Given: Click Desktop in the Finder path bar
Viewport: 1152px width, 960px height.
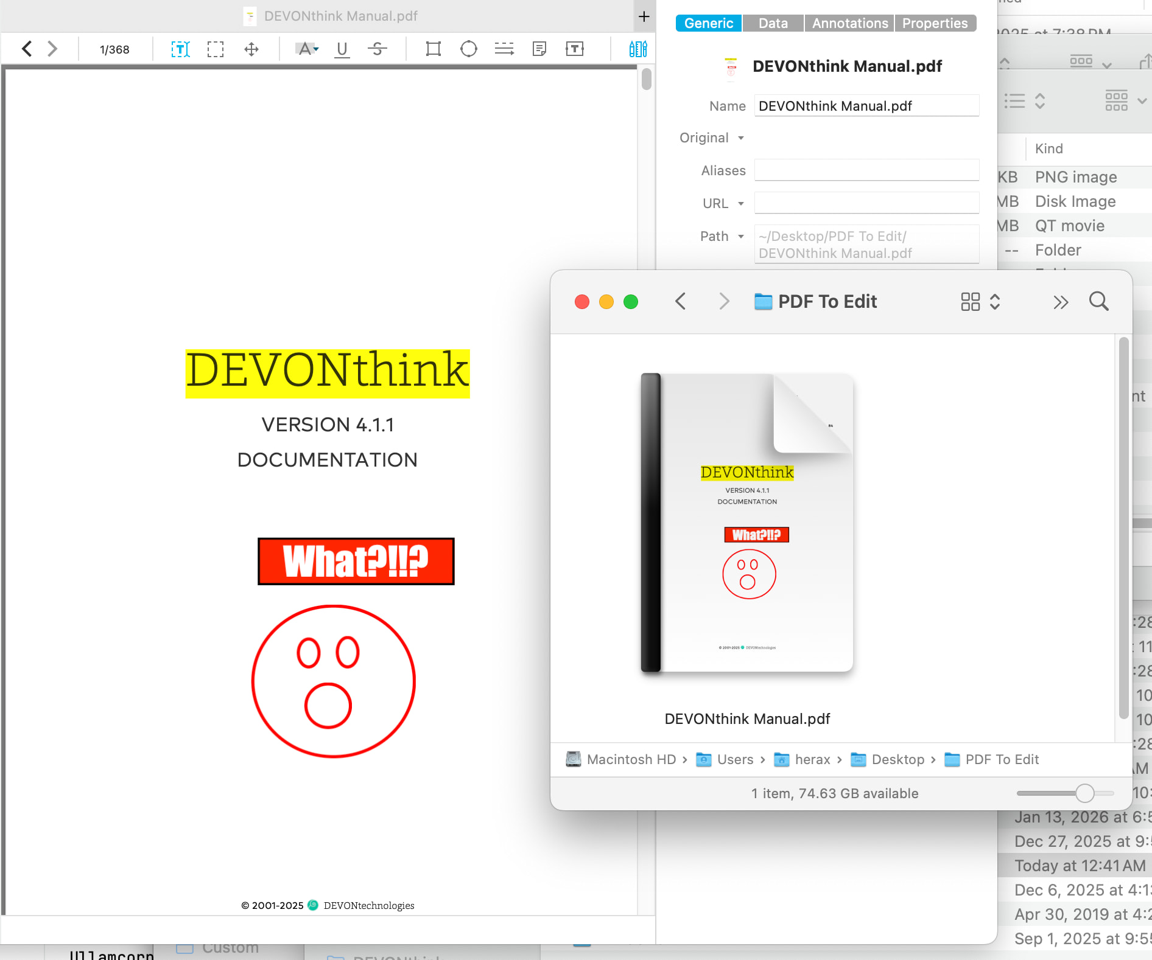Looking at the screenshot, I should (897, 759).
